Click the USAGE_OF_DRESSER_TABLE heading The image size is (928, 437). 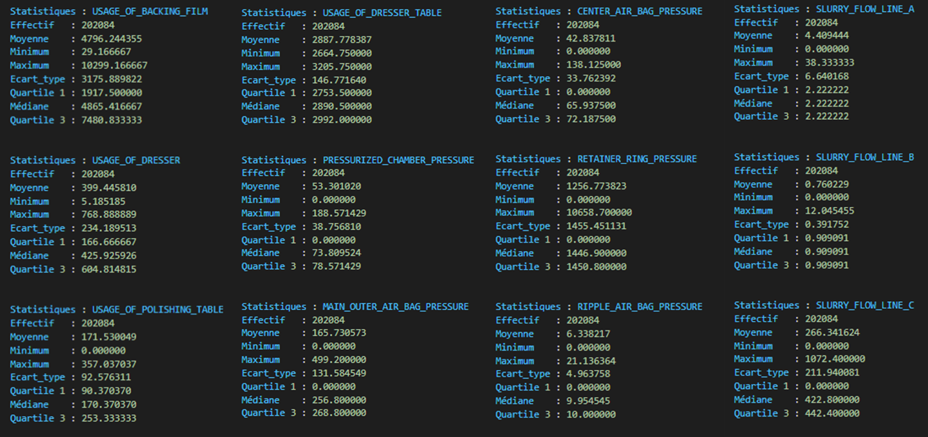click(x=382, y=13)
